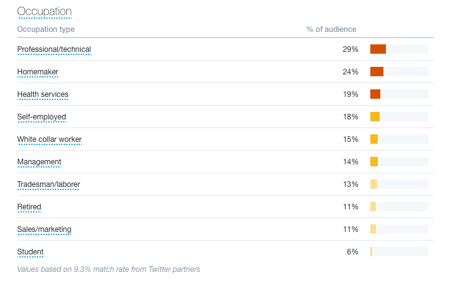Click the Student occupation label
Viewport: 451px width, 290px height.
click(x=30, y=252)
